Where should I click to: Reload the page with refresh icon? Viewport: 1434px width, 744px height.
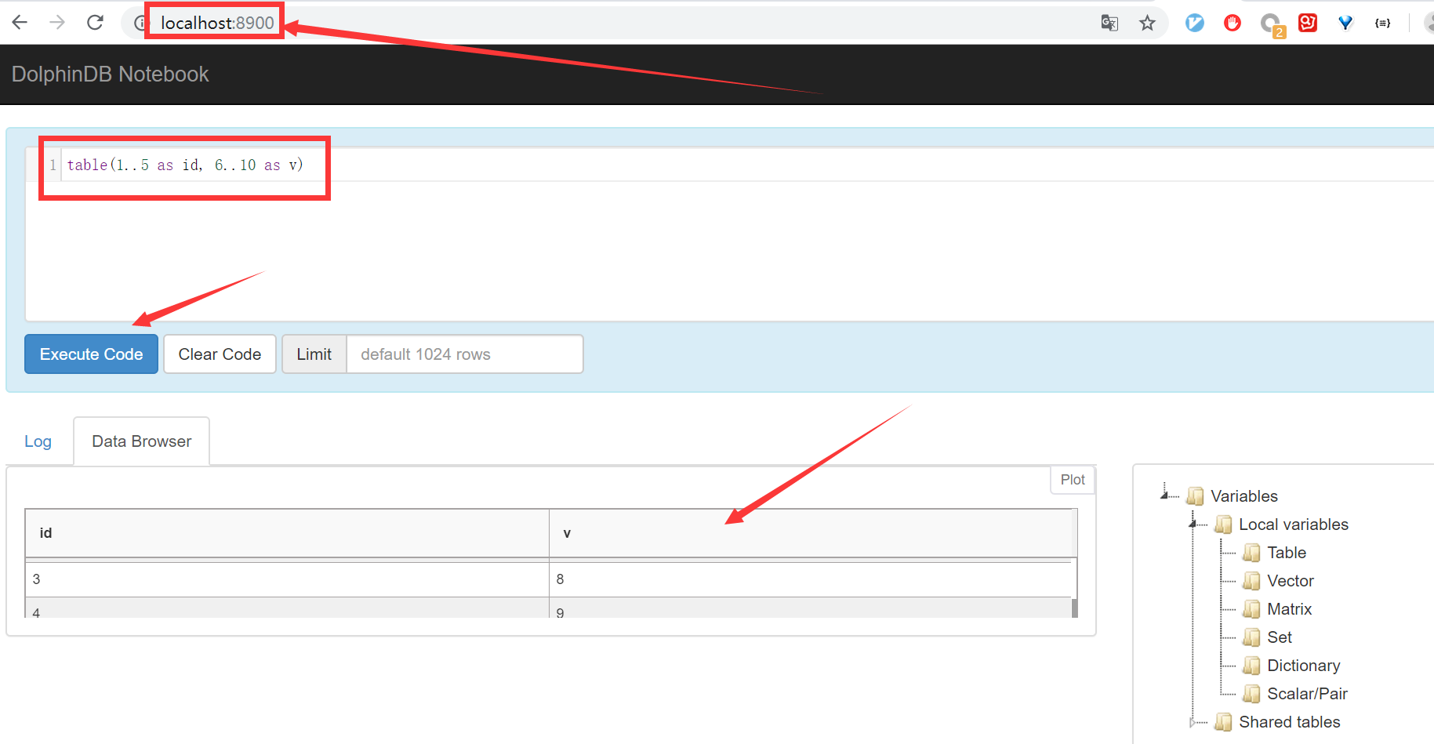tap(95, 23)
